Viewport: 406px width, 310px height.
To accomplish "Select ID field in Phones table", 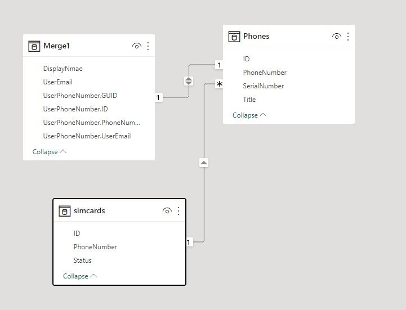I will 246,59.
